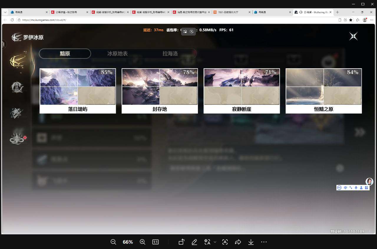Download the image with the save icon
The height and width of the screenshot is (249, 377).
point(251,242)
